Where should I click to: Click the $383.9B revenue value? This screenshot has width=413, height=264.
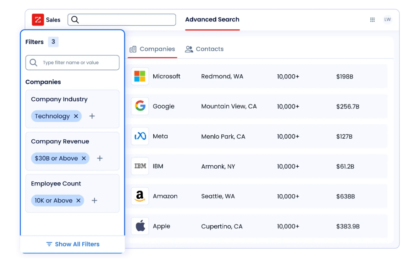click(x=348, y=226)
